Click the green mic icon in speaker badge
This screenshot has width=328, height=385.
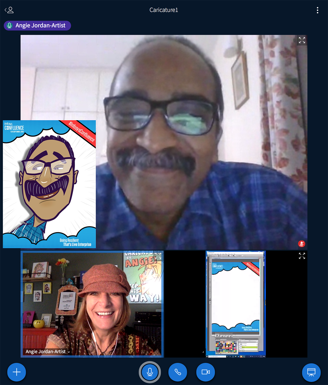tap(9, 26)
